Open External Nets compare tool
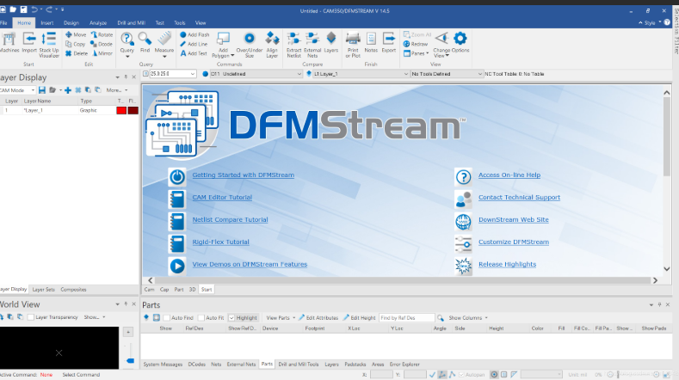Viewport: 679px width, 380px height. 312,45
